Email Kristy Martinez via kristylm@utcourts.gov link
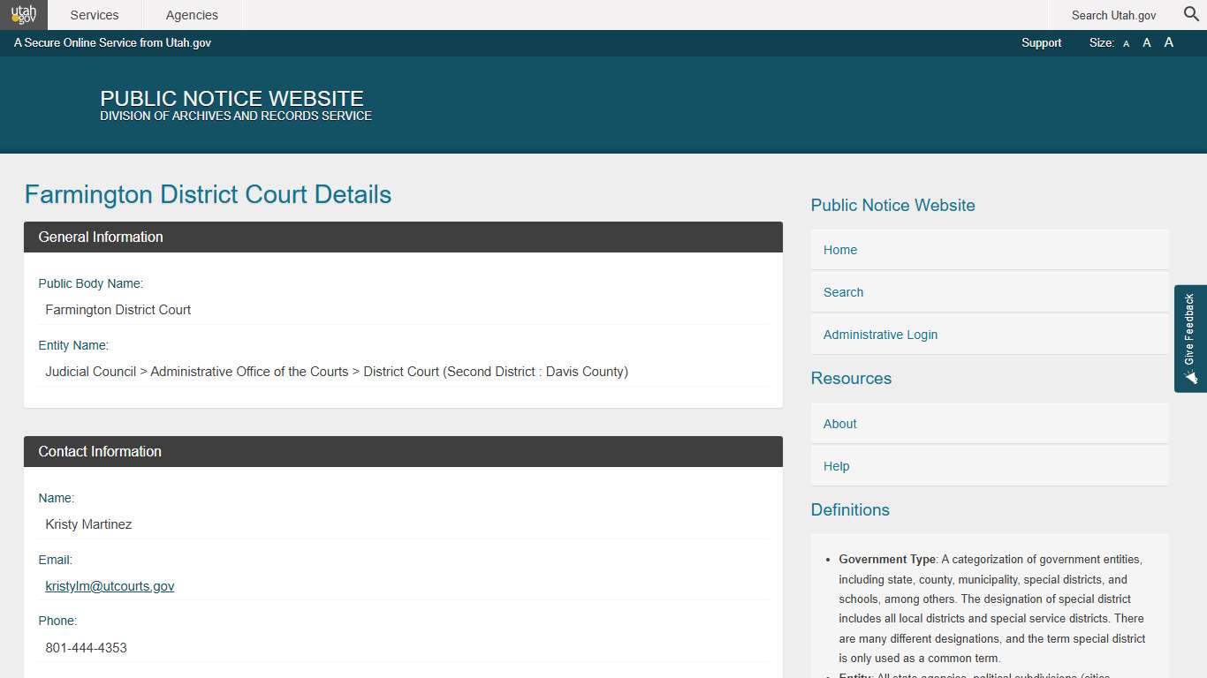Screen dimensions: 1207x678 tap(110, 585)
